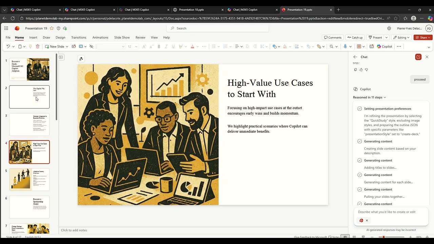Viewport: 434px width, 244px height.
Task: Click the Format Painter icon
Action: pos(30,46)
